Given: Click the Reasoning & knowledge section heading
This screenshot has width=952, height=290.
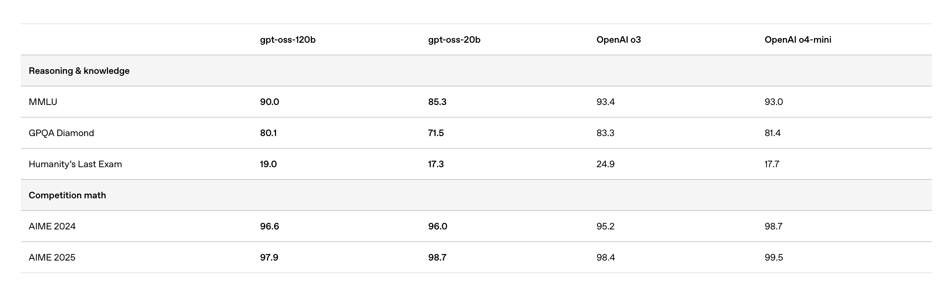Looking at the screenshot, I should [x=79, y=71].
